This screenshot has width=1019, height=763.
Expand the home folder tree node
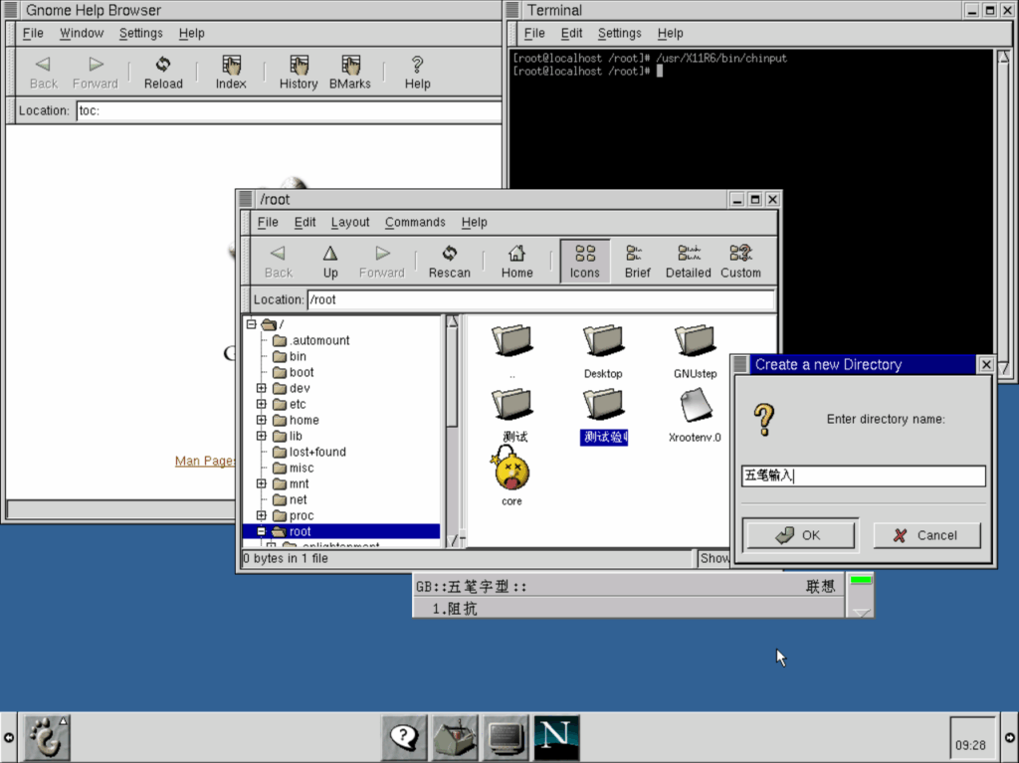coord(262,420)
